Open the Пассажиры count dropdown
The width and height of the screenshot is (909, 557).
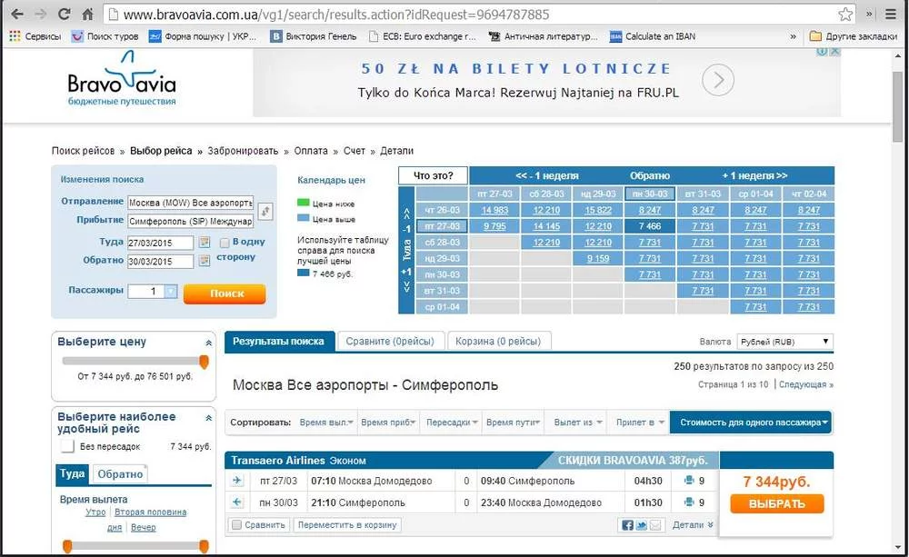coord(171,292)
